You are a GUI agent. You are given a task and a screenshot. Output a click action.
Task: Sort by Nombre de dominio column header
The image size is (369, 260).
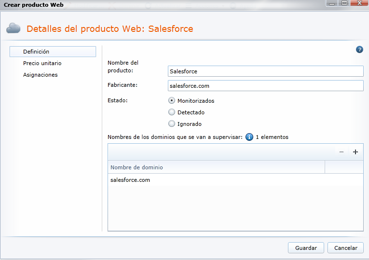[x=216, y=167]
